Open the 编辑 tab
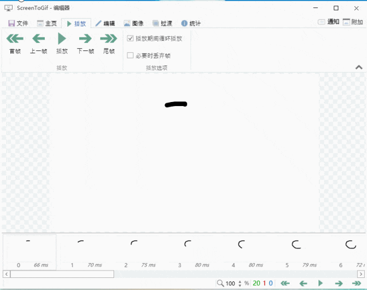The width and height of the screenshot is (367, 290). click(x=105, y=23)
